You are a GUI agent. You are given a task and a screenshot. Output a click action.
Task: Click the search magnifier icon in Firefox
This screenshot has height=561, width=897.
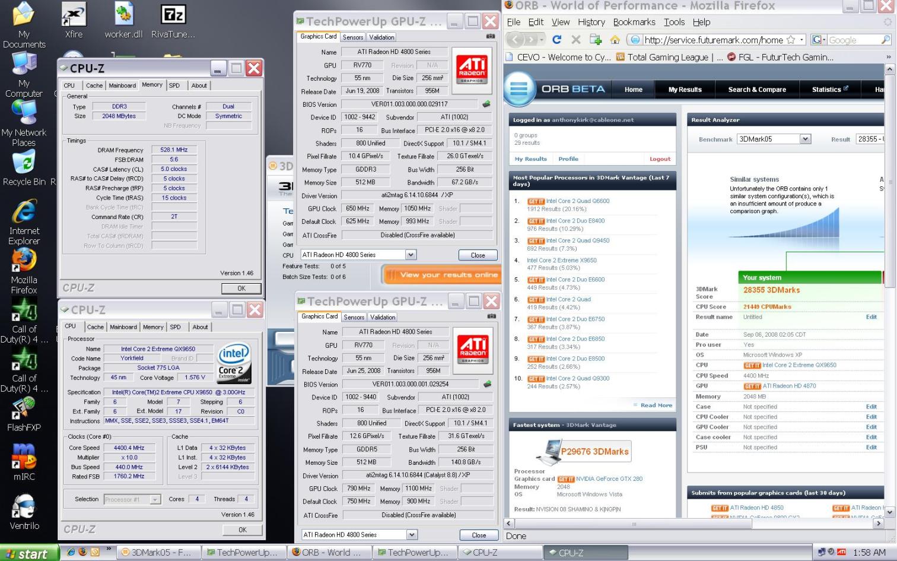point(886,40)
